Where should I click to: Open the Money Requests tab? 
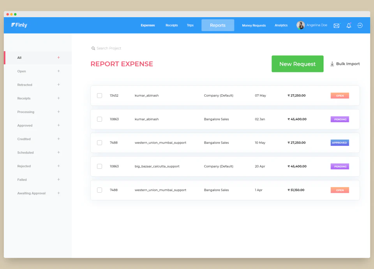[254, 25]
